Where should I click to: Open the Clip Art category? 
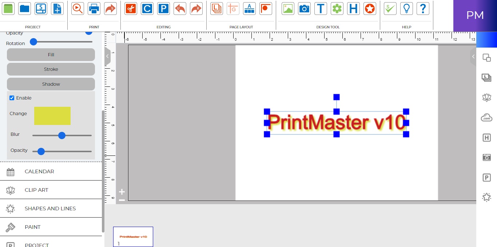pyautogui.click(x=51, y=190)
